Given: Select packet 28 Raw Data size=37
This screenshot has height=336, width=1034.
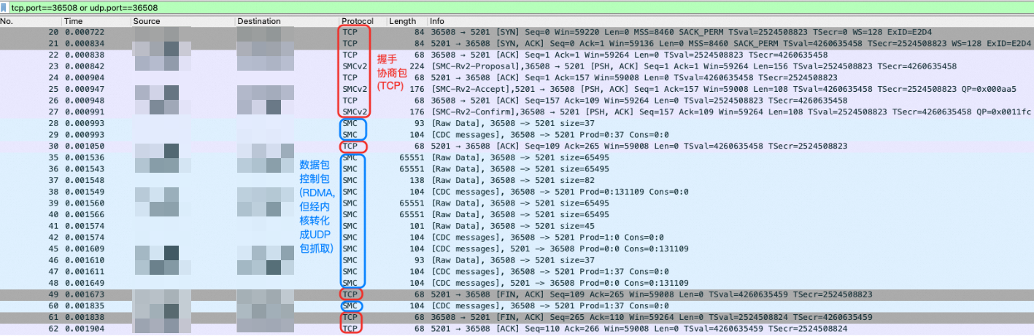Looking at the screenshot, I should (x=517, y=123).
